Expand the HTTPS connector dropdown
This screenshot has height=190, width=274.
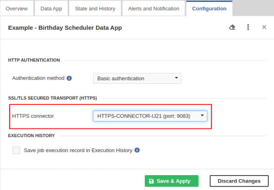[150, 116]
